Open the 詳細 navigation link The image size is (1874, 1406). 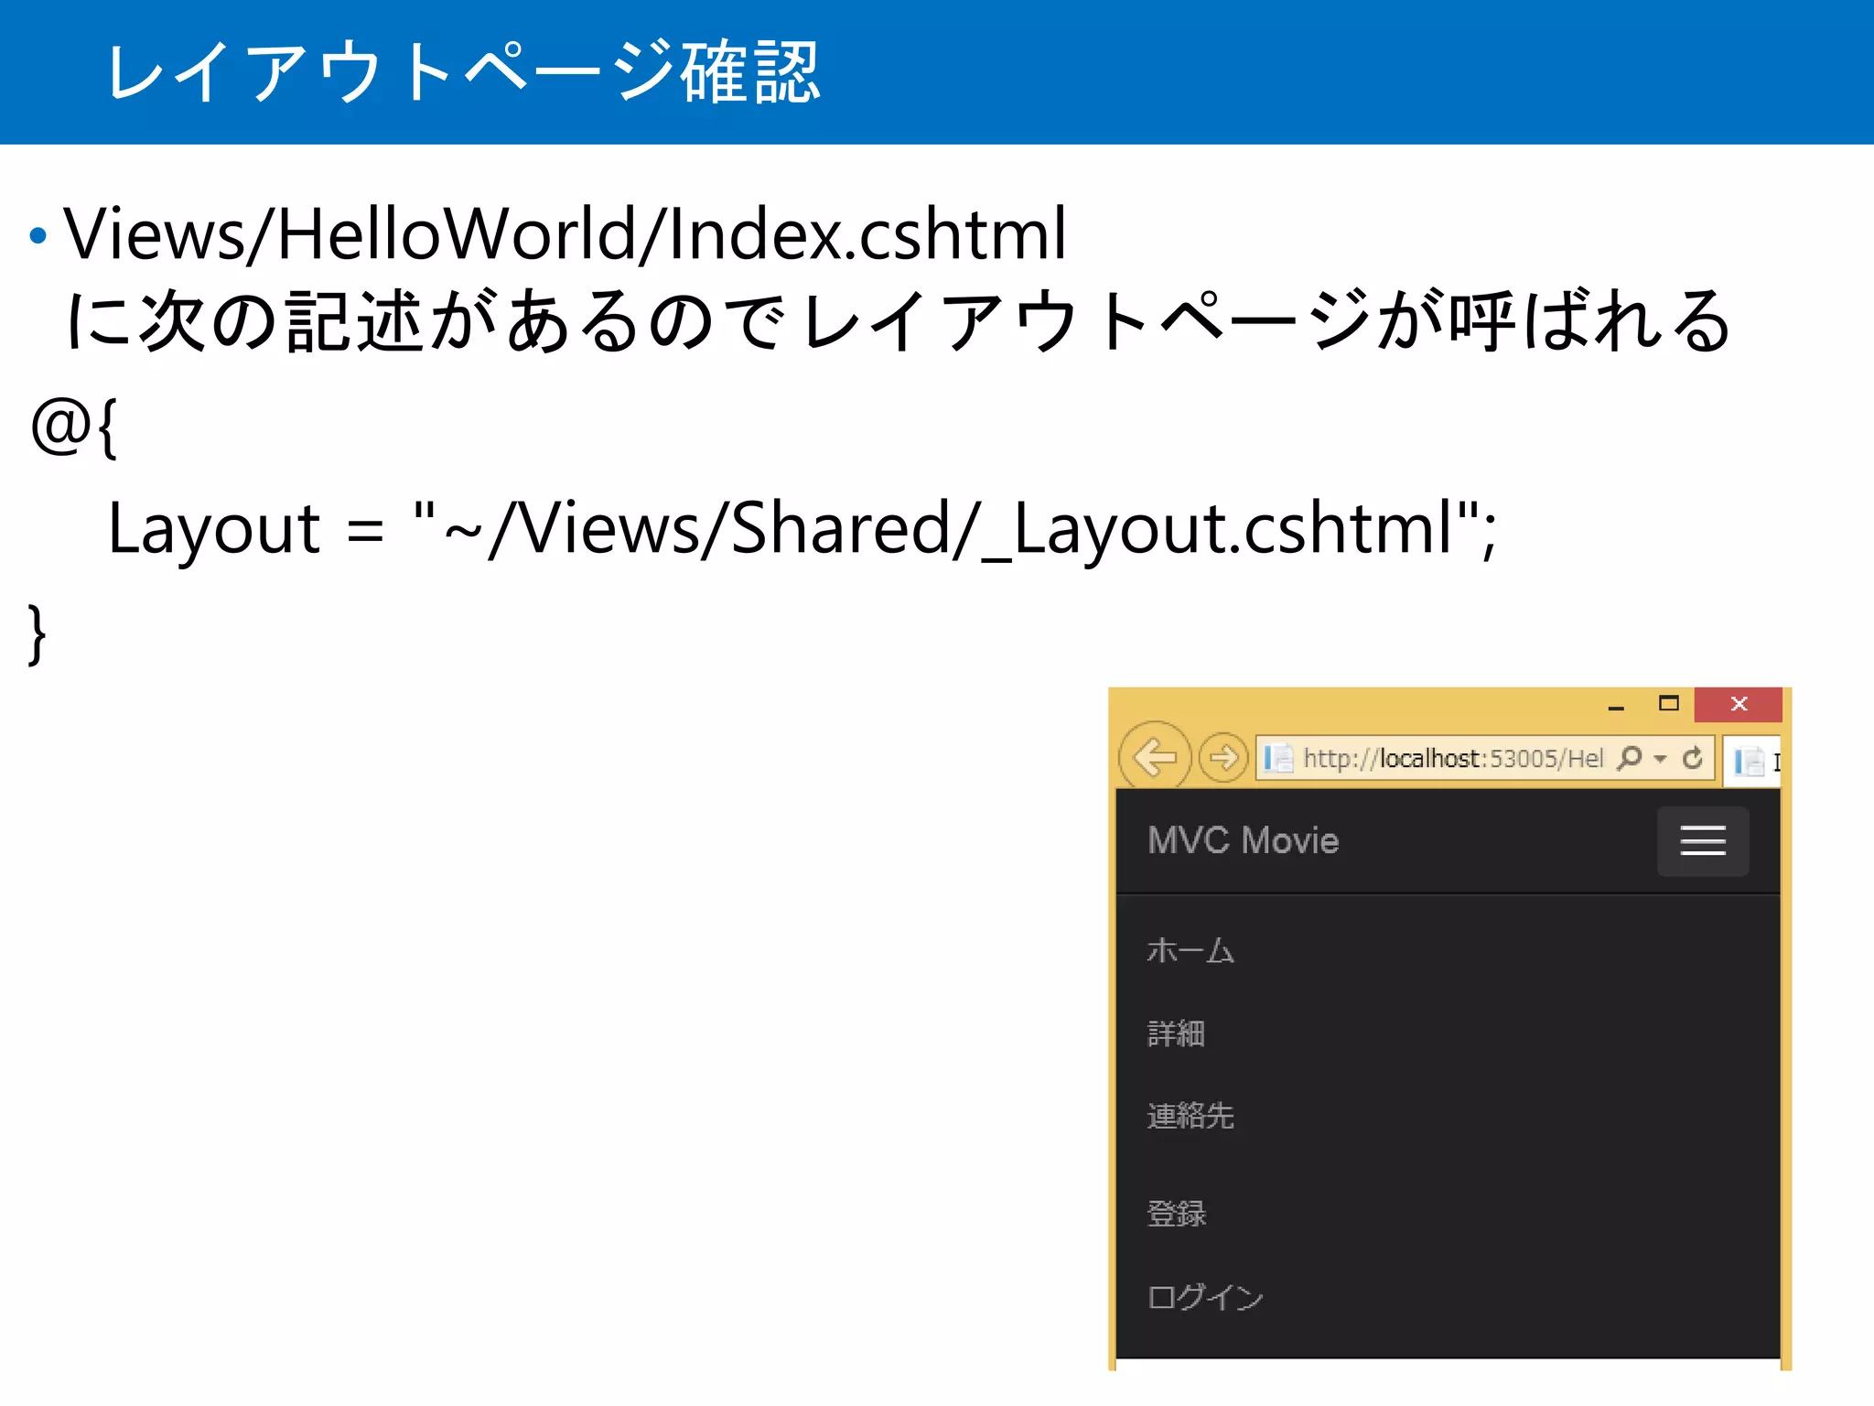[1177, 1033]
